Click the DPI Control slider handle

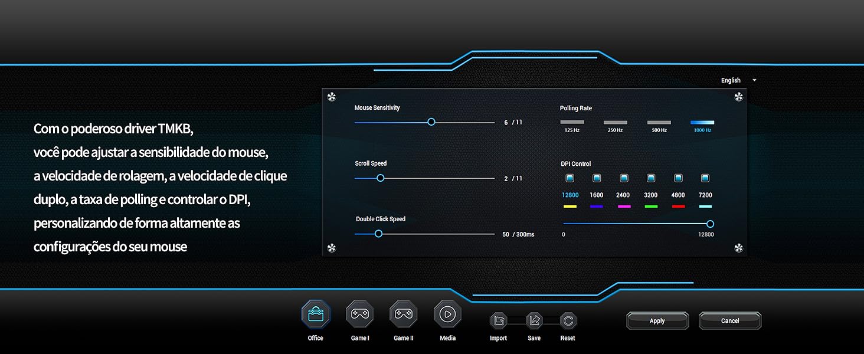click(711, 224)
